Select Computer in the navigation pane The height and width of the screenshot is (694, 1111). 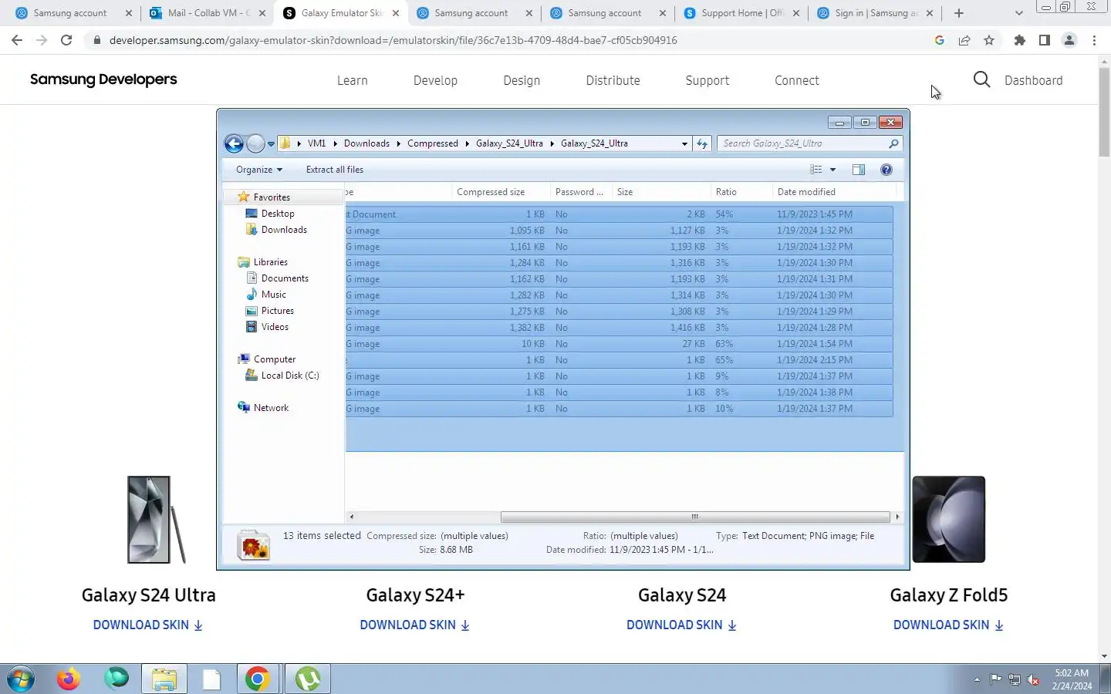pos(275,359)
